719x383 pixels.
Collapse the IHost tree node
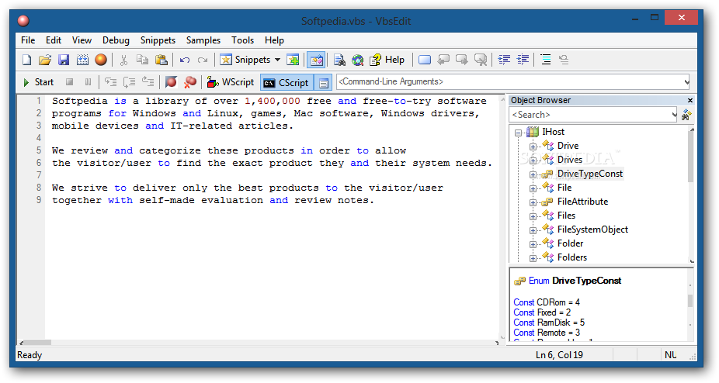(518, 133)
